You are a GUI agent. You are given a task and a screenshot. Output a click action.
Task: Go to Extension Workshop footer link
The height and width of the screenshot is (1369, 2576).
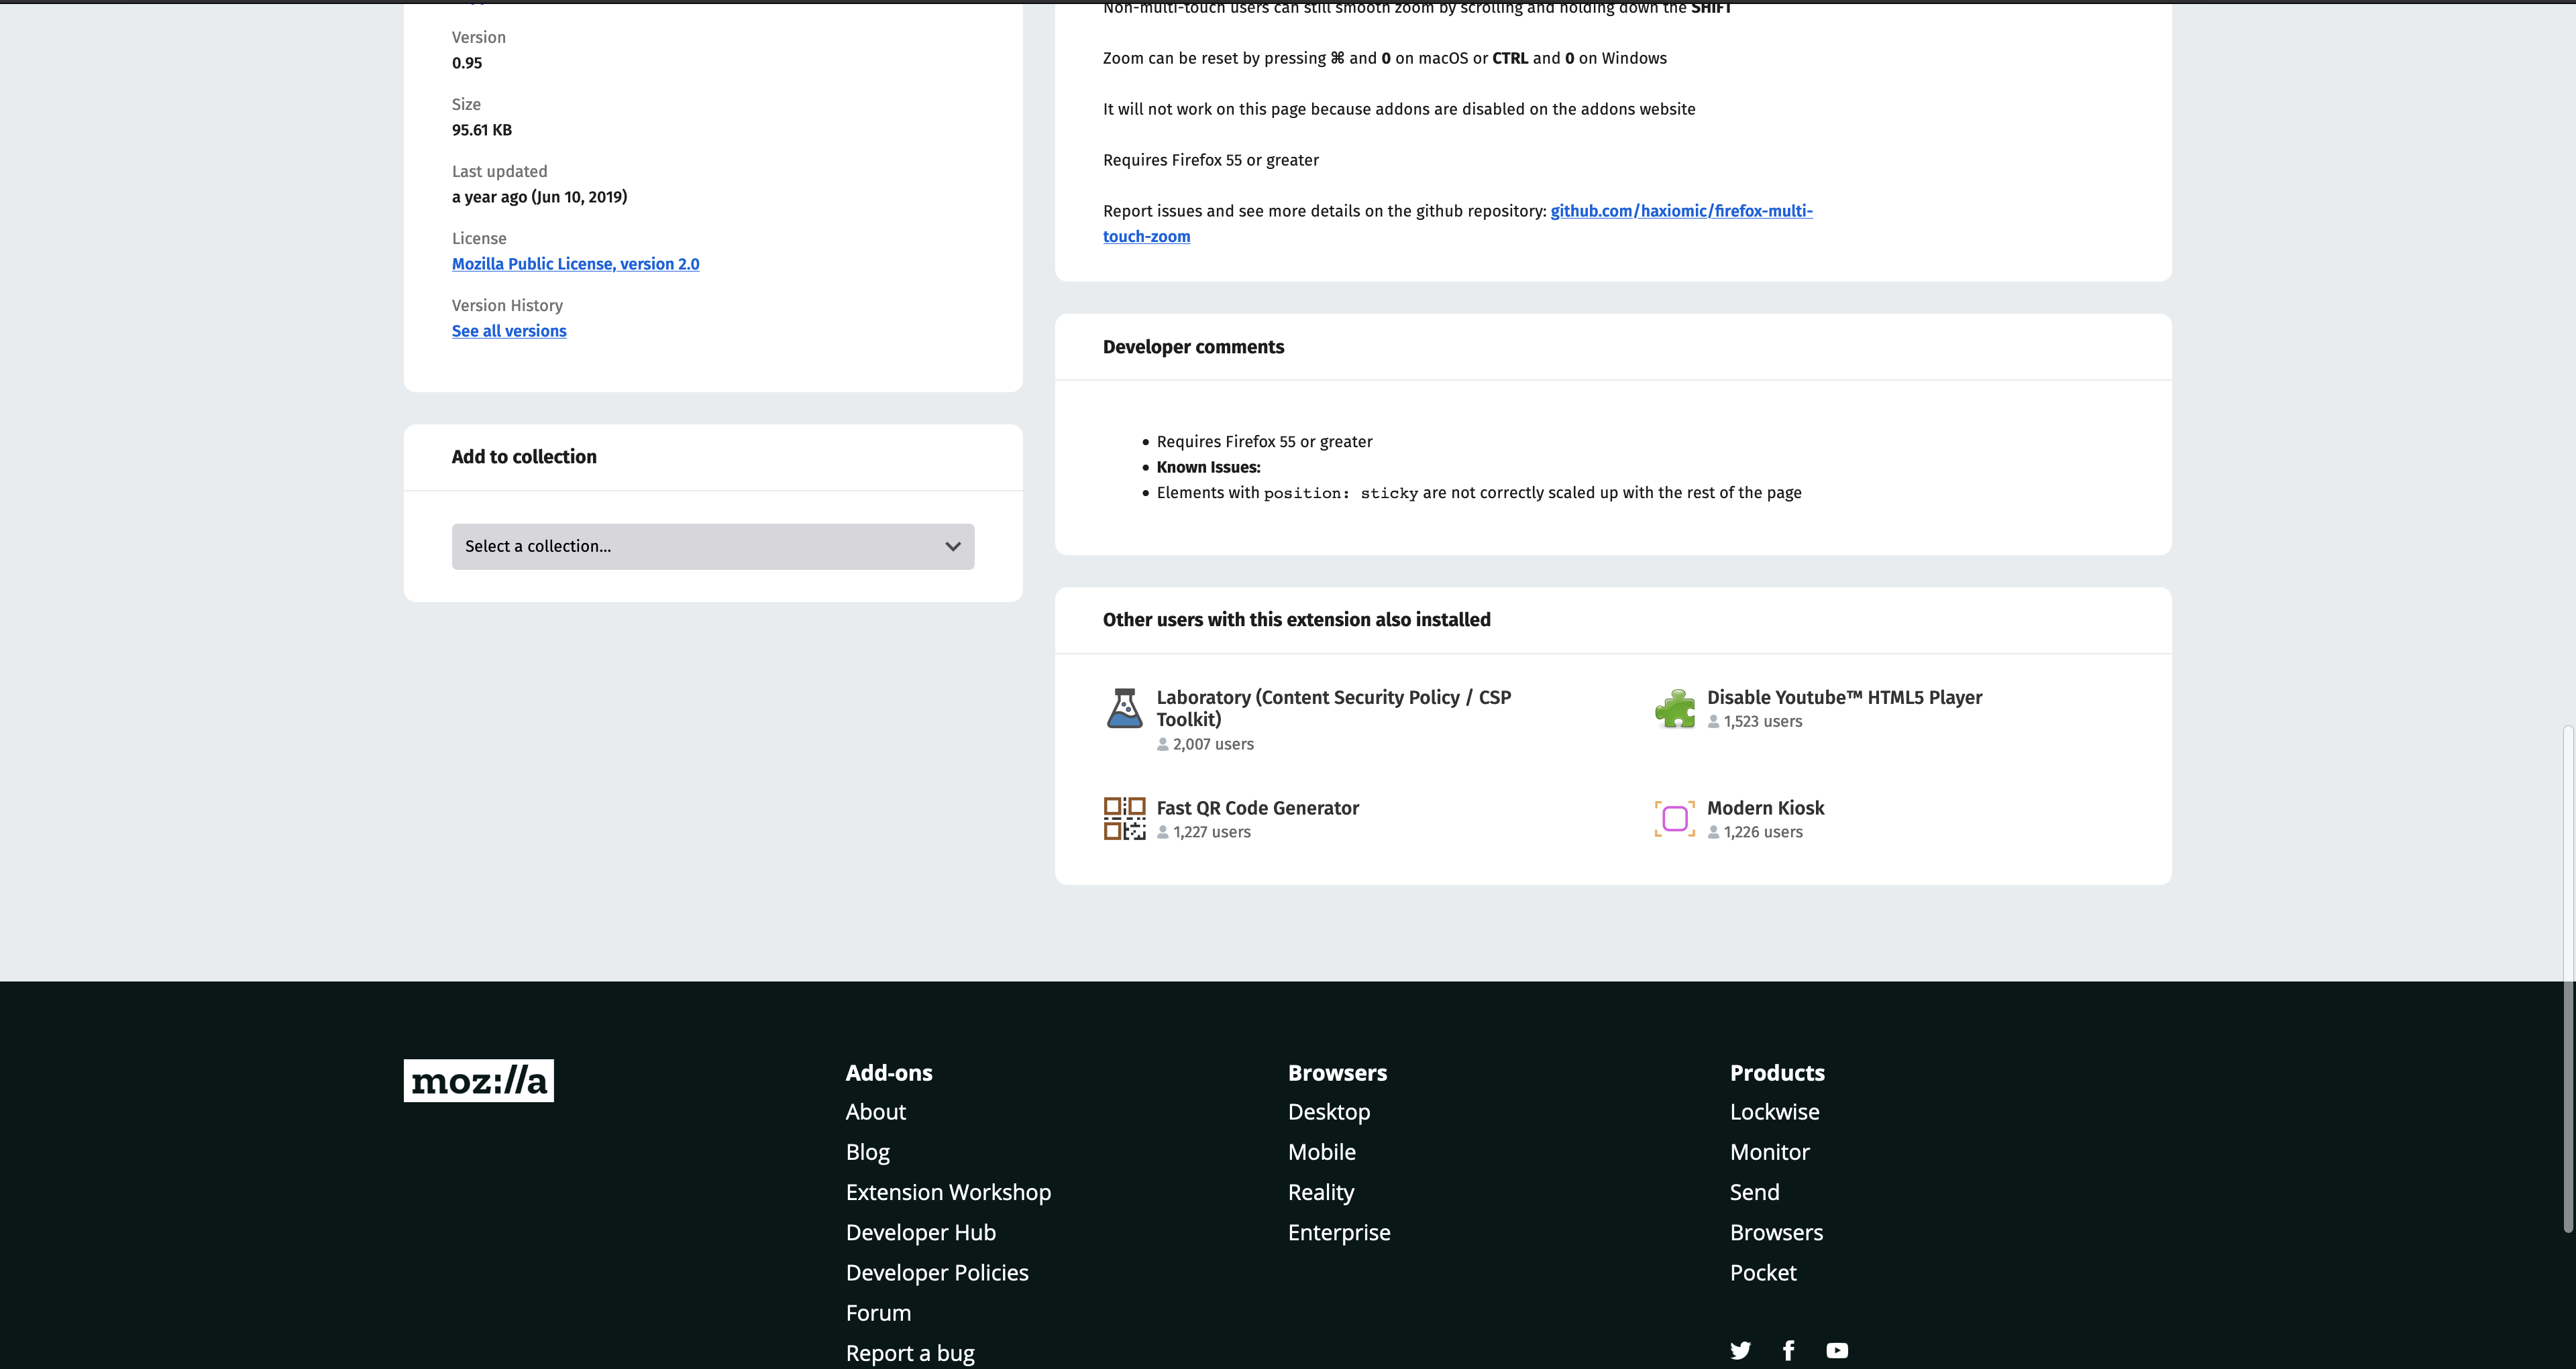point(947,1192)
